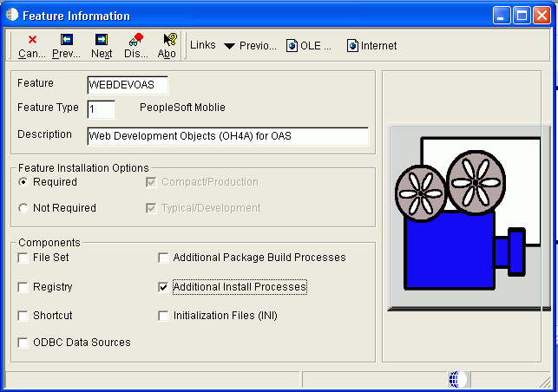Click the Feature Type input field
This screenshot has height=392, width=558.
102,109
